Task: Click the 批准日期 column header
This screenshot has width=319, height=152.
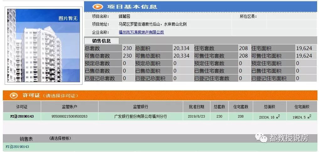Action: [x=197, y=107]
